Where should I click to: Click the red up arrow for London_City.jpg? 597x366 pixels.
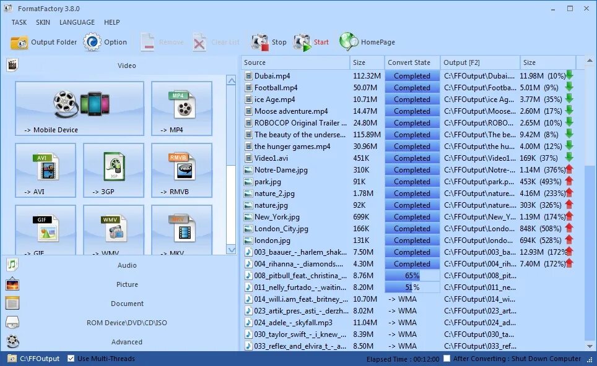569,228
